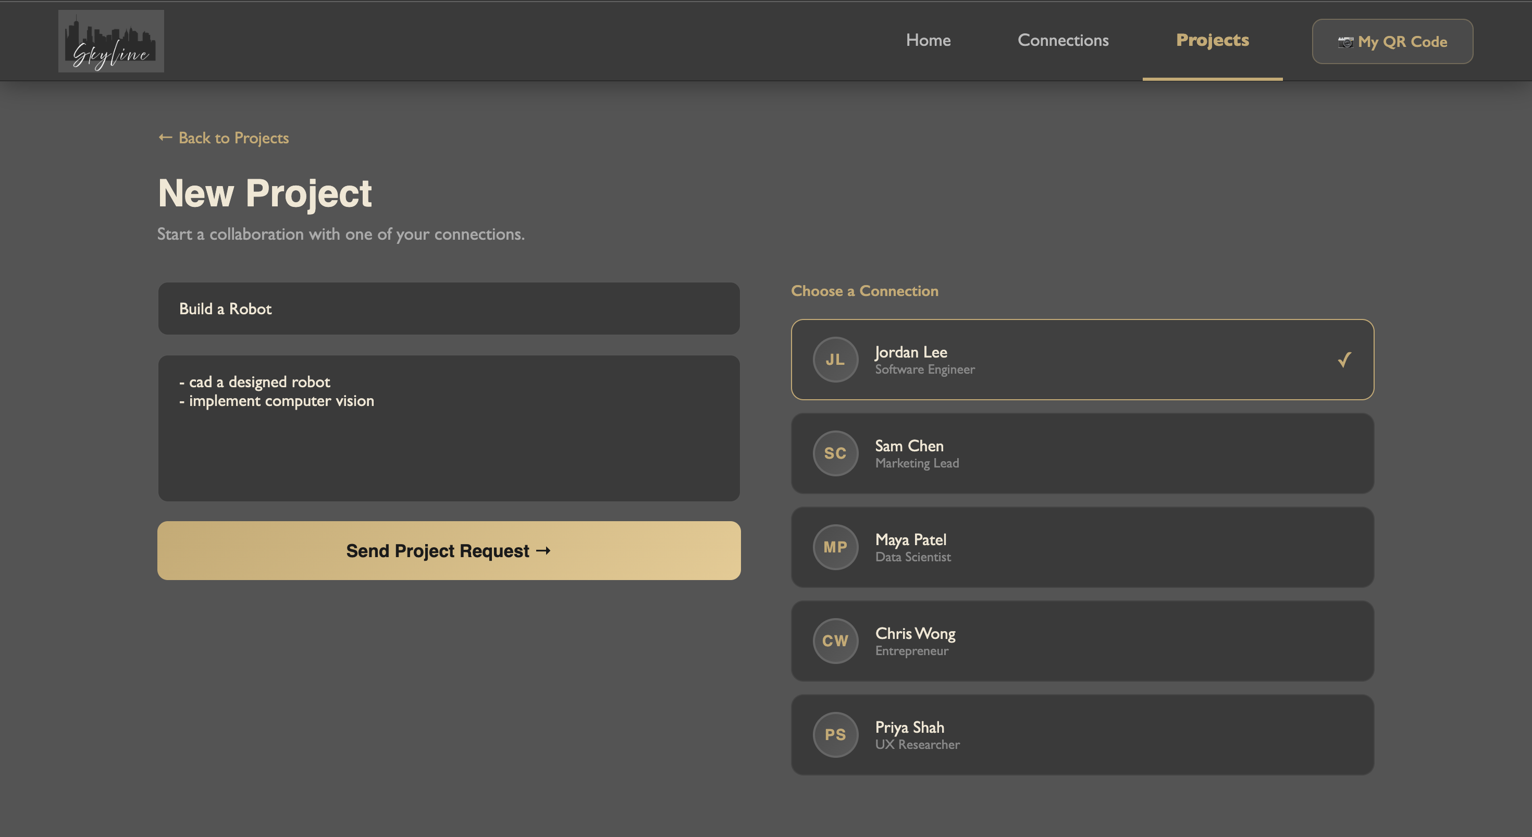
Task: Select Maya Patel as connection
Action: point(1082,547)
